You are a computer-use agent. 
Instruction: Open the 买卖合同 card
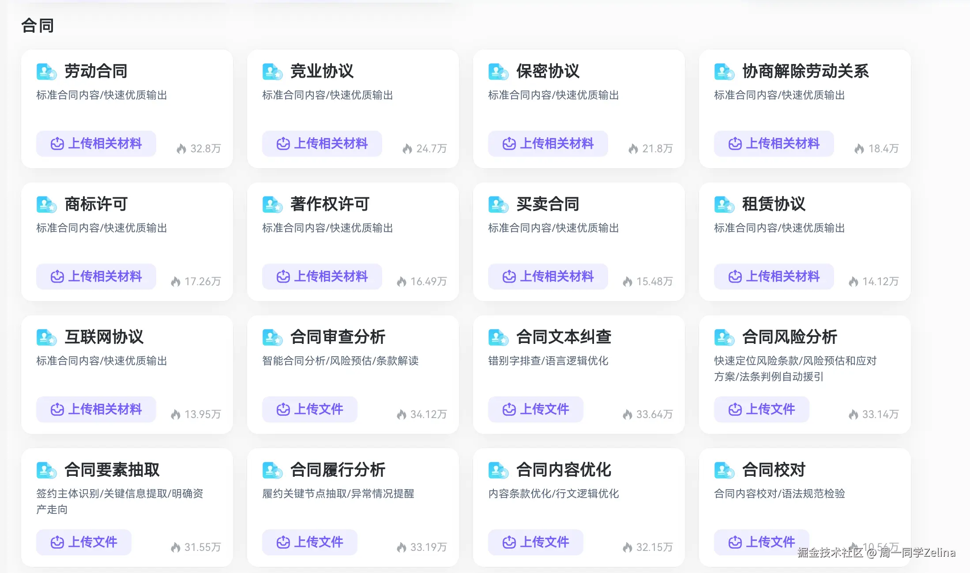coord(579,242)
